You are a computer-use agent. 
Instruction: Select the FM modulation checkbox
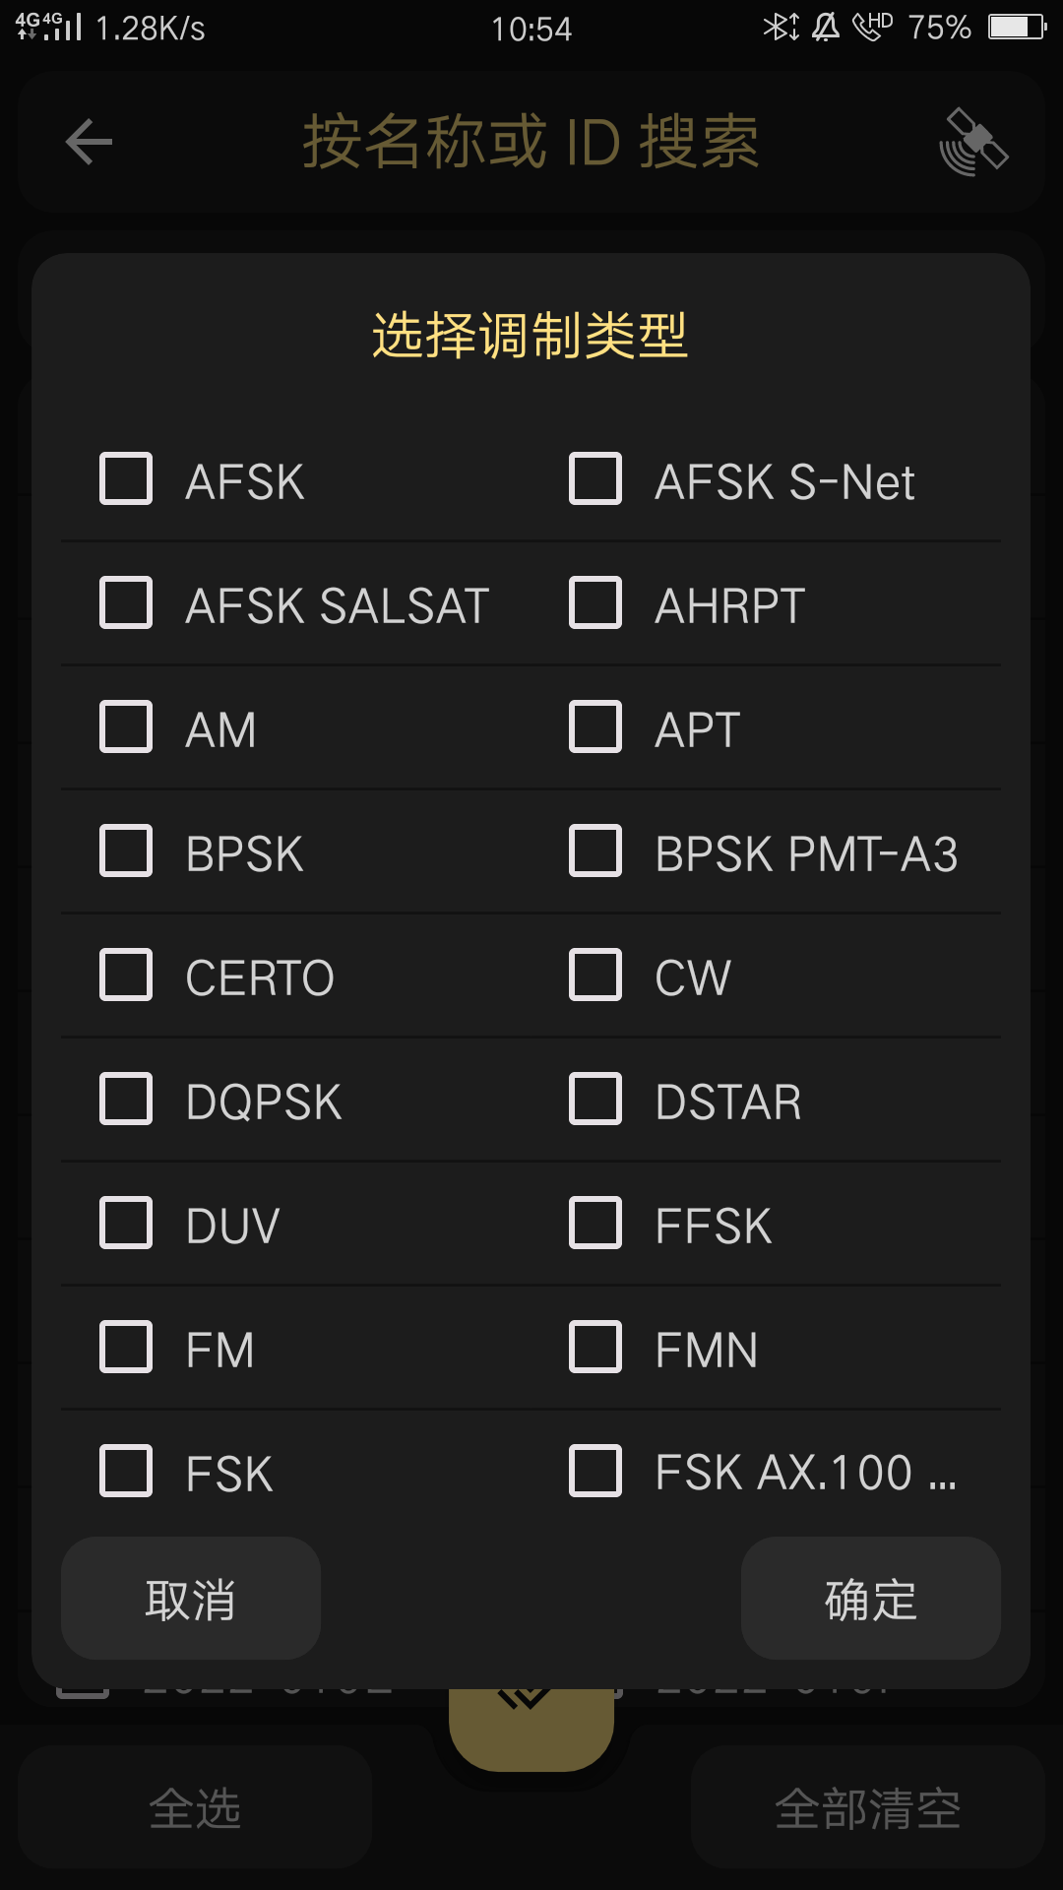[126, 1348]
